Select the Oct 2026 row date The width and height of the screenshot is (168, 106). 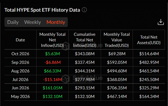pyautogui.click(x=20, y=54)
